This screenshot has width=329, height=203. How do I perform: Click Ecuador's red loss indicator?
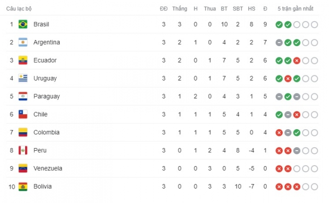[x=297, y=60]
